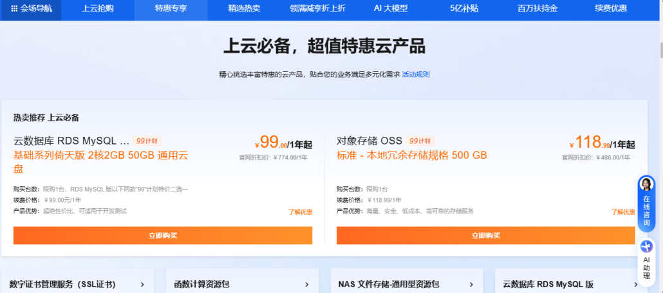Open the 领满减享折上折 tab
Screen dimensions: 663x293
click(317, 8)
